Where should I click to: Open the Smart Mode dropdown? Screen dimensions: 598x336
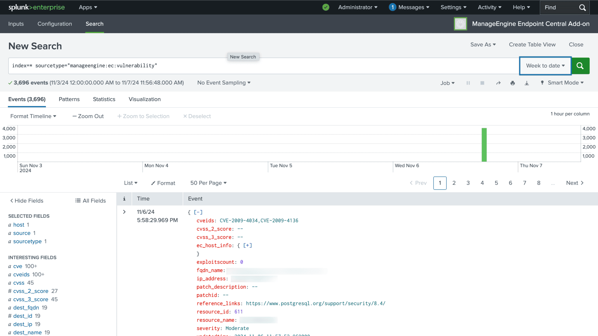click(562, 83)
